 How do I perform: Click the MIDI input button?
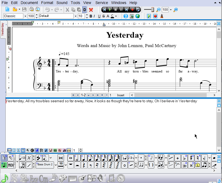click(x=11, y=165)
